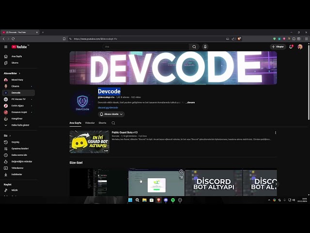The height and width of the screenshot is (233, 310).
Task: Click the browser address bar URL
Action: [95, 39]
